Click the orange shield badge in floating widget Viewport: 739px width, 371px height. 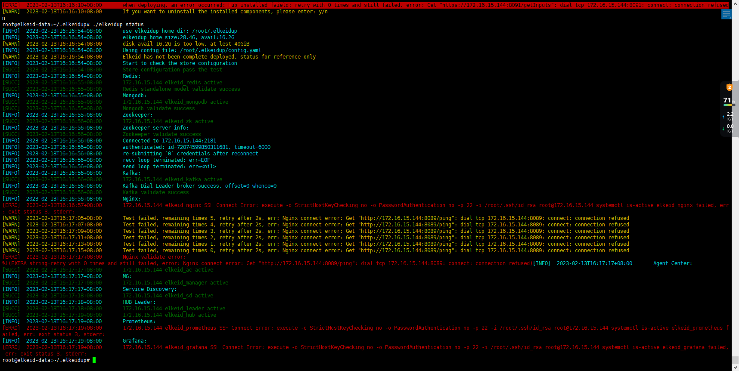tap(729, 87)
